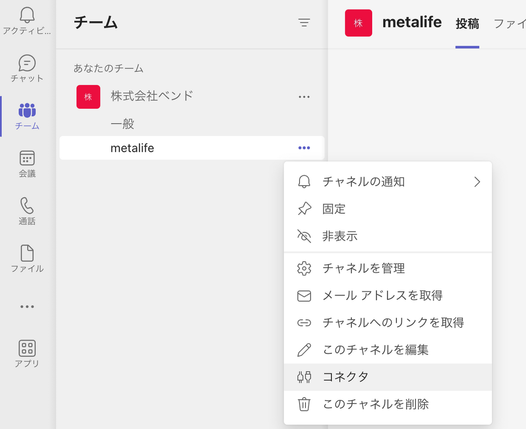Screen dimensions: 526x429
Task: Open the ファイル section
Action: point(27,259)
